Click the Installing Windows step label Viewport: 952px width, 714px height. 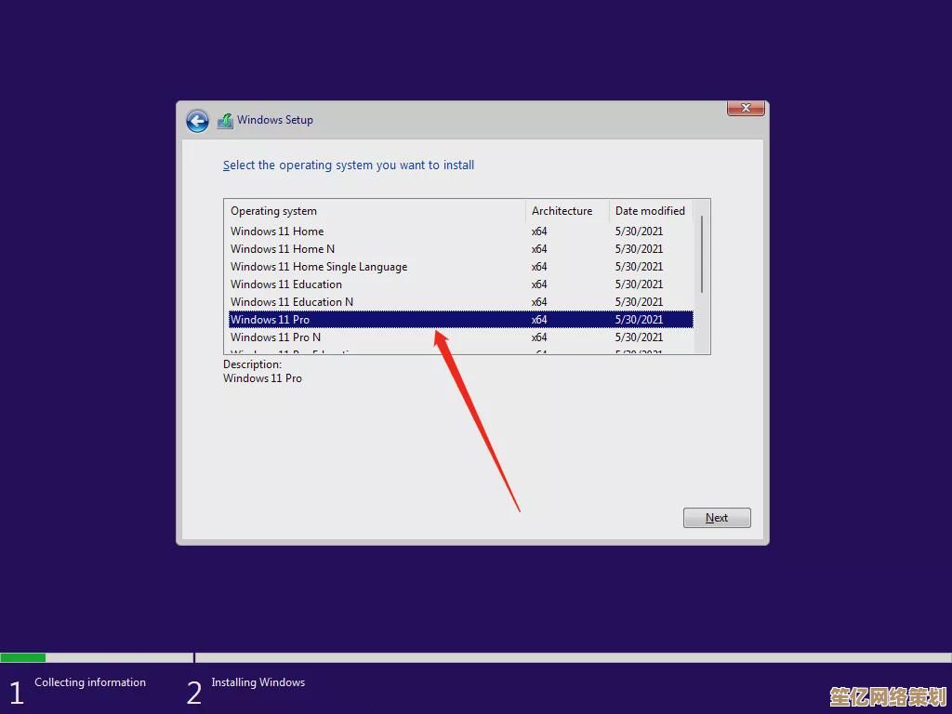(x=258, y=681)
